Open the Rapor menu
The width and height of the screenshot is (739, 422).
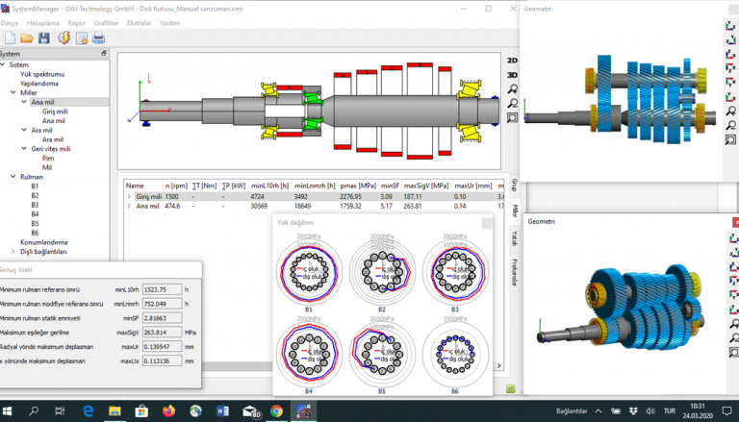(76, 23)
